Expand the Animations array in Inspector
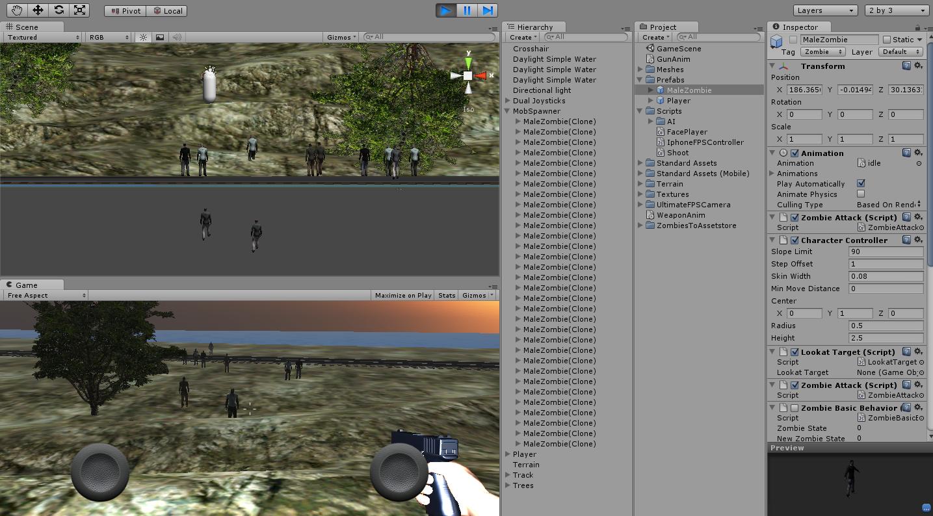This screenshot has height=516, width=933. (772, 174)
